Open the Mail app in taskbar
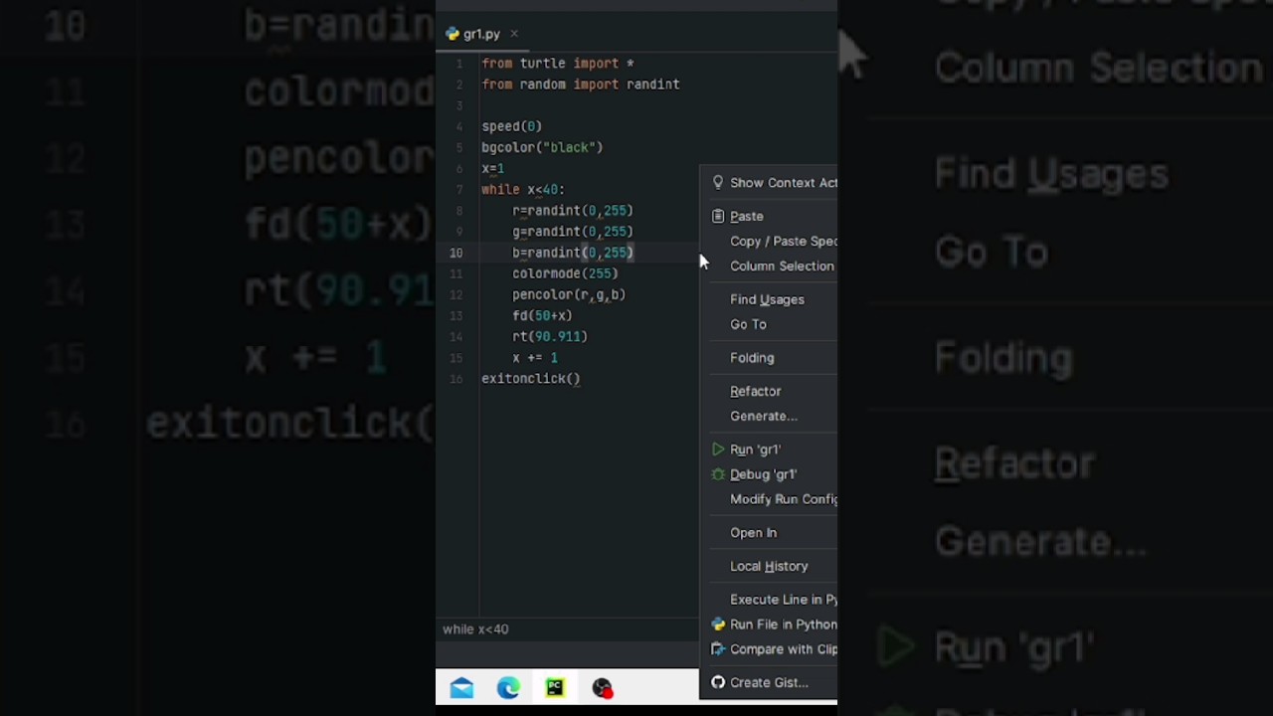1273x716 pixels. 461,688
